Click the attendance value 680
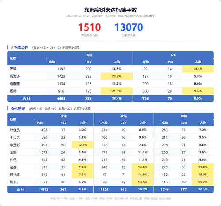The image size is (221, 206). [44, 137]
